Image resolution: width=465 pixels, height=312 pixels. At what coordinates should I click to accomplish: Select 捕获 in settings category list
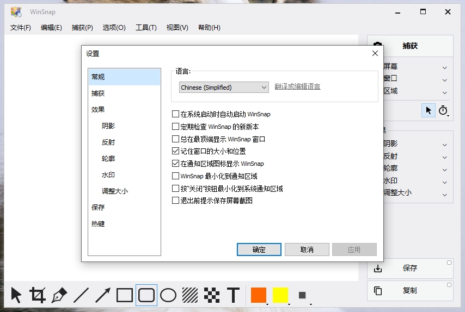pyautogui.click(x=124, y=93)
